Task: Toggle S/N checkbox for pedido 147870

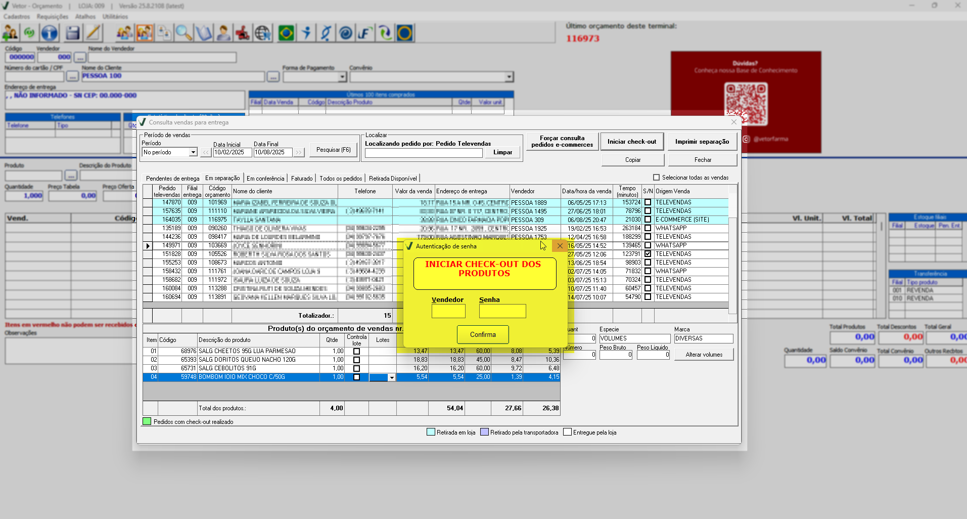Action: click(648, 202)
